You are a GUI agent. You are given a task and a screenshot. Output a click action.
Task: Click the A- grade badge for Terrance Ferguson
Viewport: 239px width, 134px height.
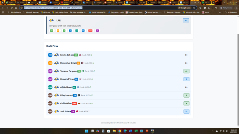pyautogui.click(x=186, y=71)
